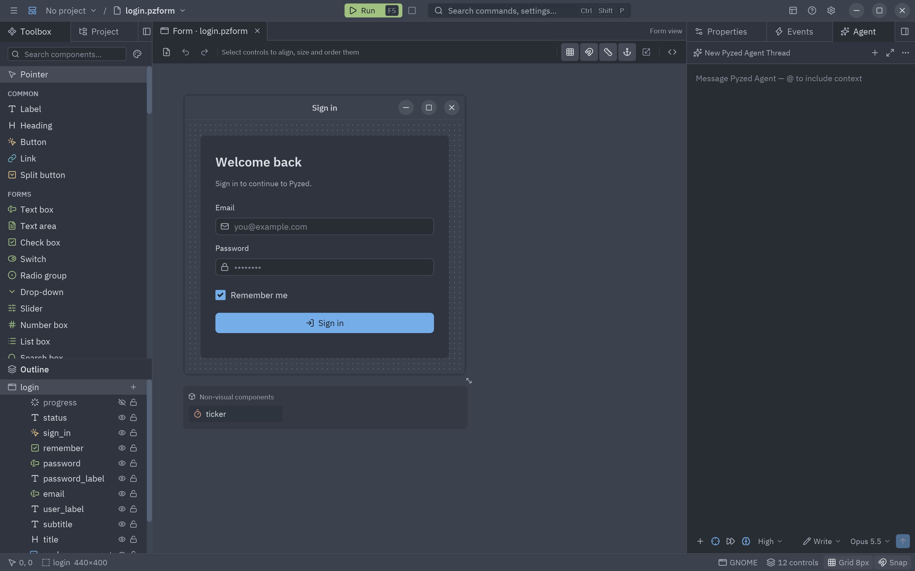Open the layout panel icon in title bar

click(793, 10)
